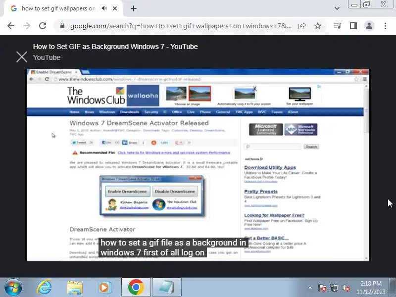This screenshot has height=297, width=396.
Task: Select the address bar URL
Action: pyautogui.click(x=181, y=26)
